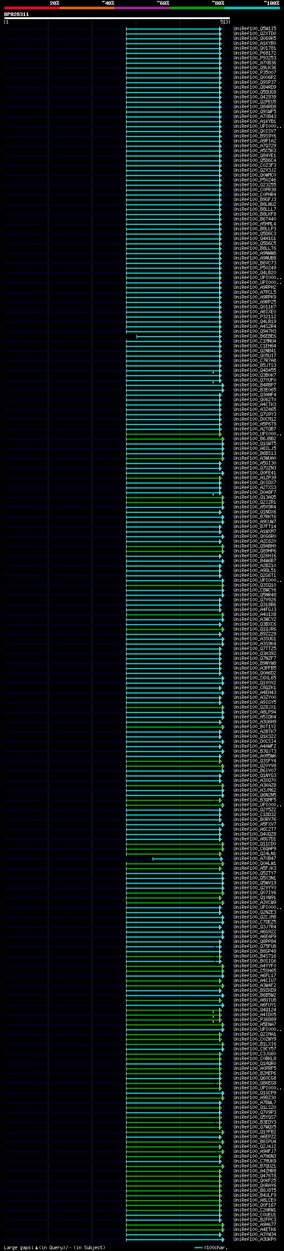Open hit UniRef100_A9H677

point(255,1224)
